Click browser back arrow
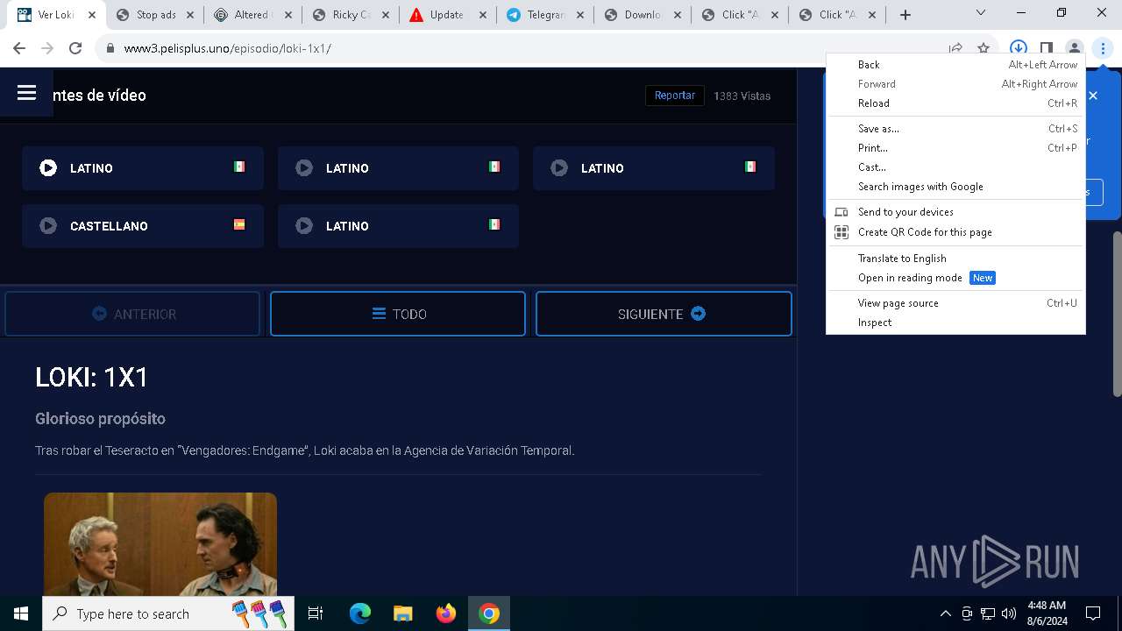The height and width of the screenshot is (631, 1122). coord(19,48)
